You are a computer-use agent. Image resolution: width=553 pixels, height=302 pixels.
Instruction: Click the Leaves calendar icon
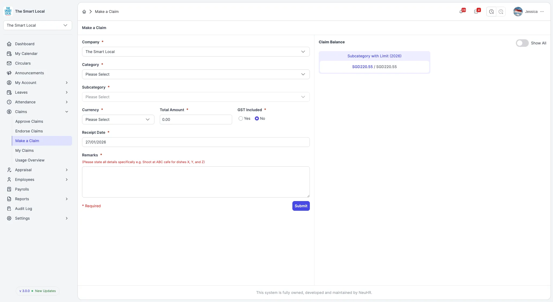[9, 92]
